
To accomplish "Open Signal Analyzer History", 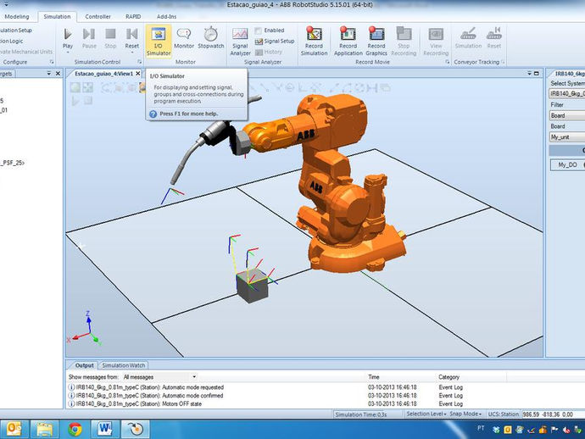I will [269, 52].
